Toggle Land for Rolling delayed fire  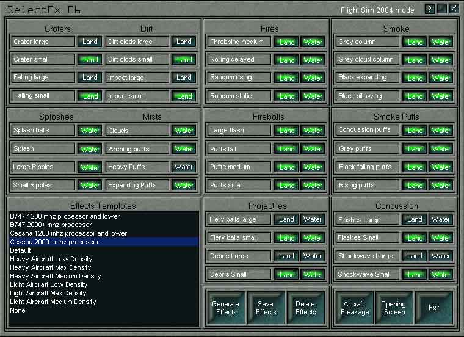pos(286,60)
